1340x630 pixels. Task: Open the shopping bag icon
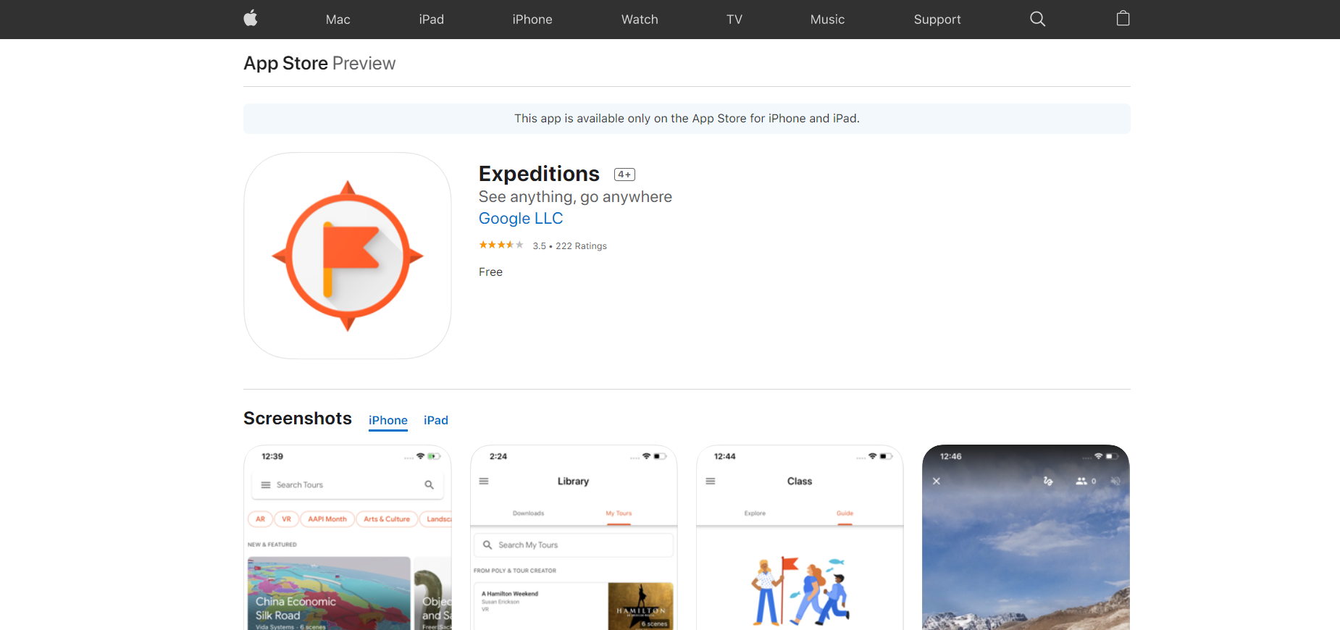pyautogui.click(x=1123, y=18)
